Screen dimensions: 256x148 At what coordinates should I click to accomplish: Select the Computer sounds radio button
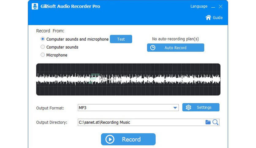click(43, 47)
